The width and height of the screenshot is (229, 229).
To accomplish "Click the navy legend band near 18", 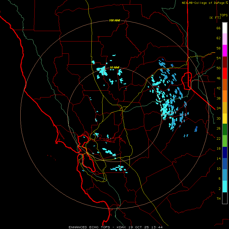I will (225, 152).
